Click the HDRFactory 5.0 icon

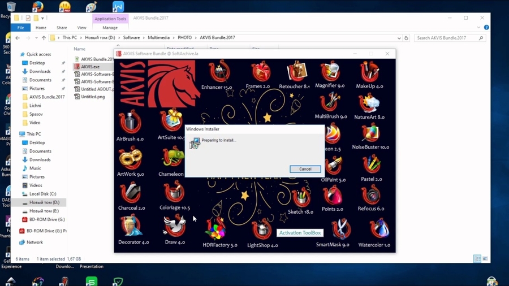[217, 231]
